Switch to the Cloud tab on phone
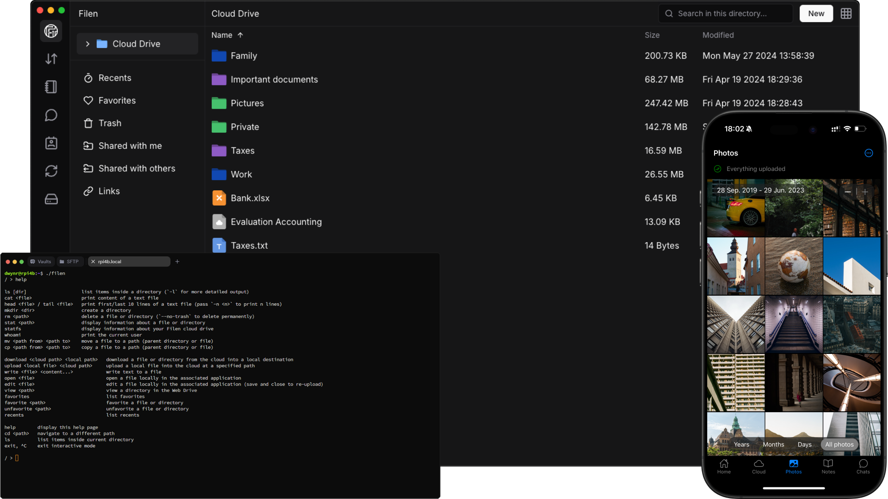Image resolution: width=888 pixels, height=499 pixels. [x=758, y=466]
